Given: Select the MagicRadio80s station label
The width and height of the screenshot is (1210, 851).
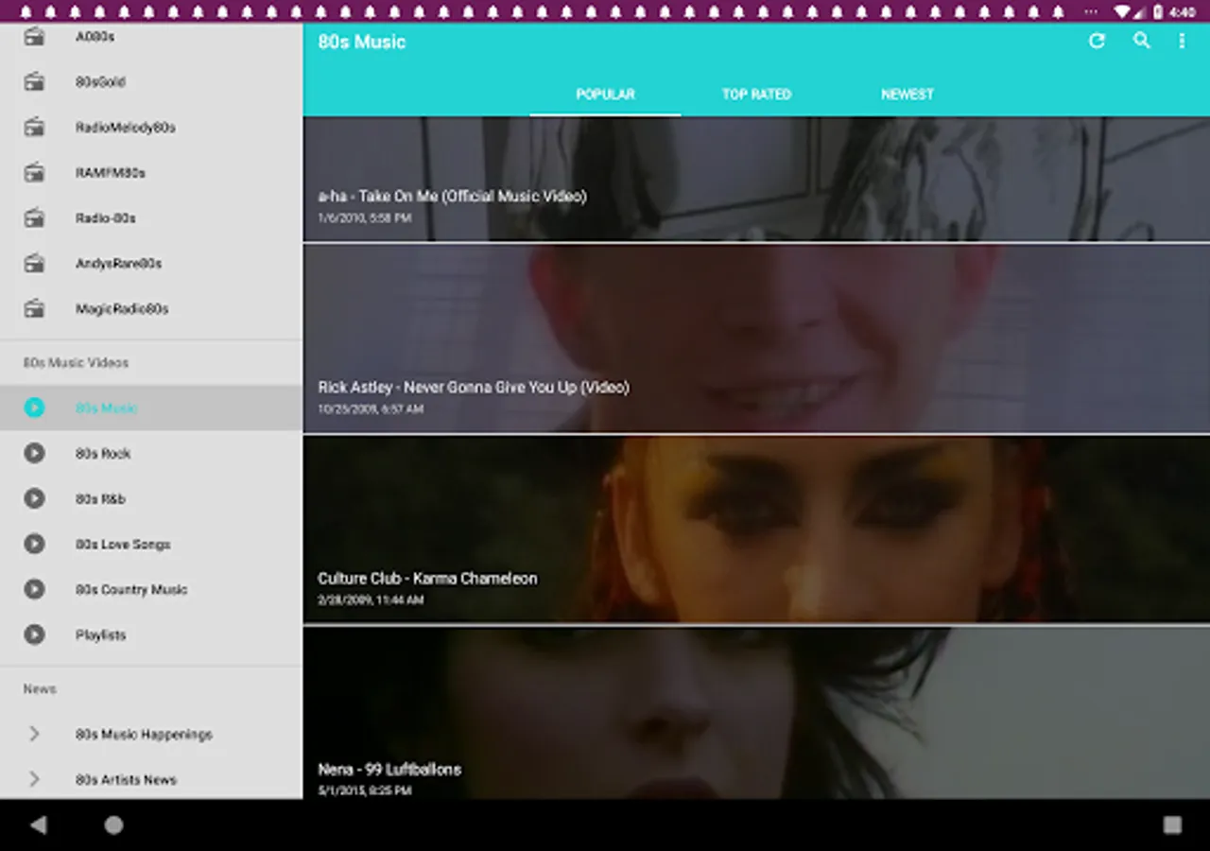Looking at the screenshot, I should (122, 309).
